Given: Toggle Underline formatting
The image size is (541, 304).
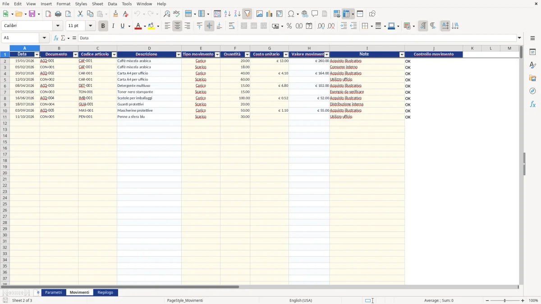Looking at the screenshot, I should click(x=122, y=26).
